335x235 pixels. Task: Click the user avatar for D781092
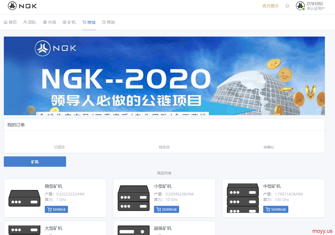pyautogui.click(x=300, y=6)
